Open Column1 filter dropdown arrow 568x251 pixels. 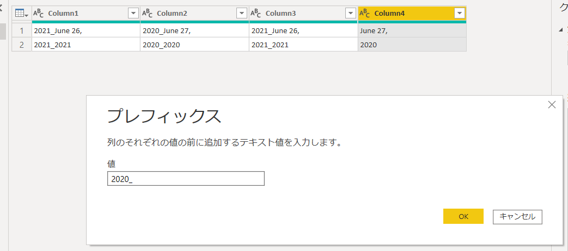(133, 14)
